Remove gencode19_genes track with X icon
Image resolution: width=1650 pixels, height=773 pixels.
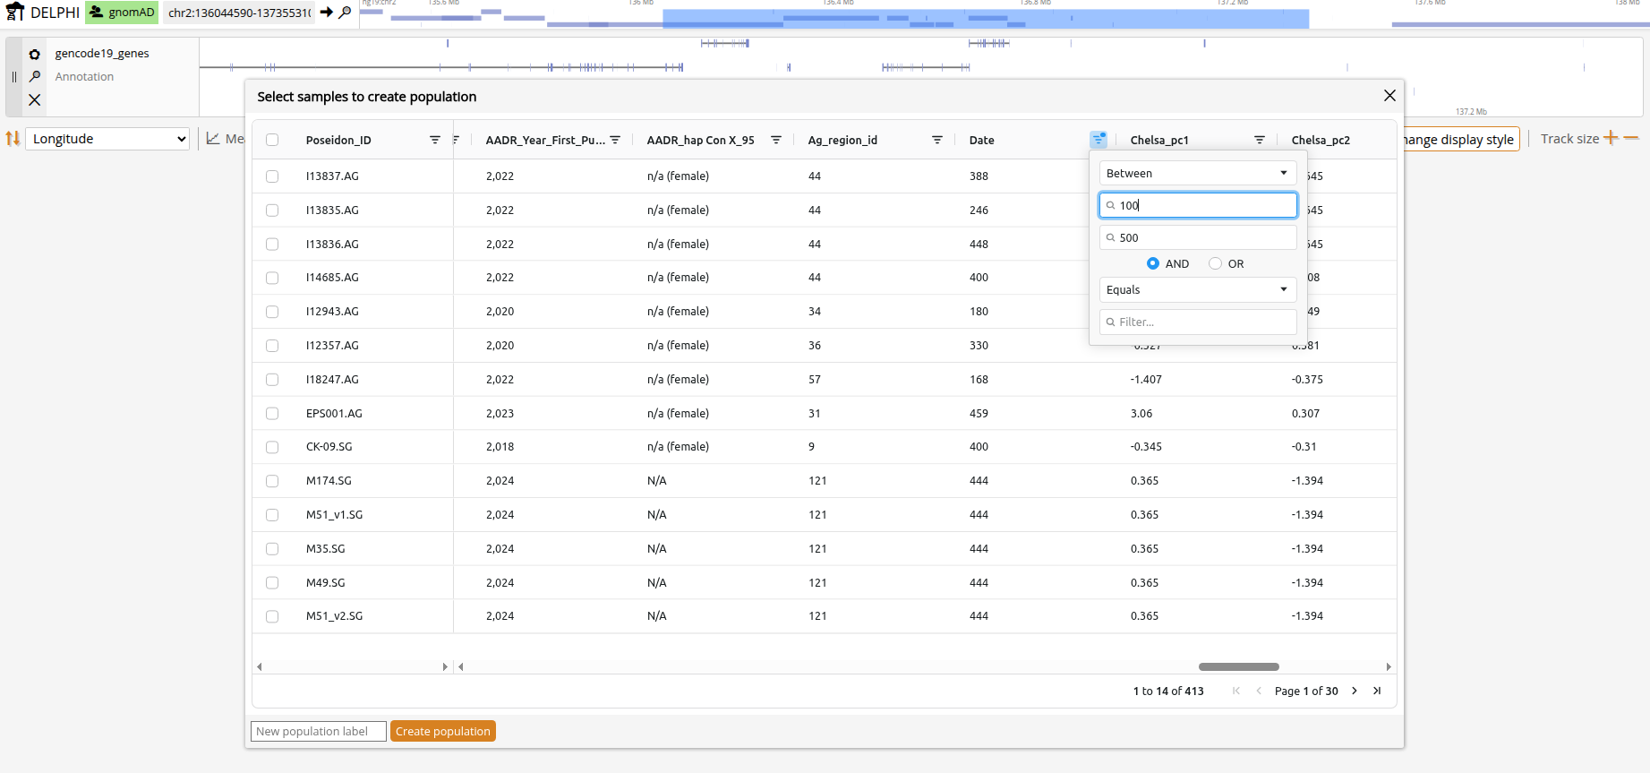point(35,100)
